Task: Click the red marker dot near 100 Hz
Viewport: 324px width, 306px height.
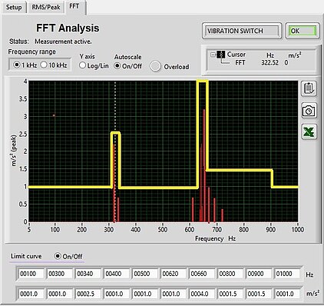Action: 54,115
